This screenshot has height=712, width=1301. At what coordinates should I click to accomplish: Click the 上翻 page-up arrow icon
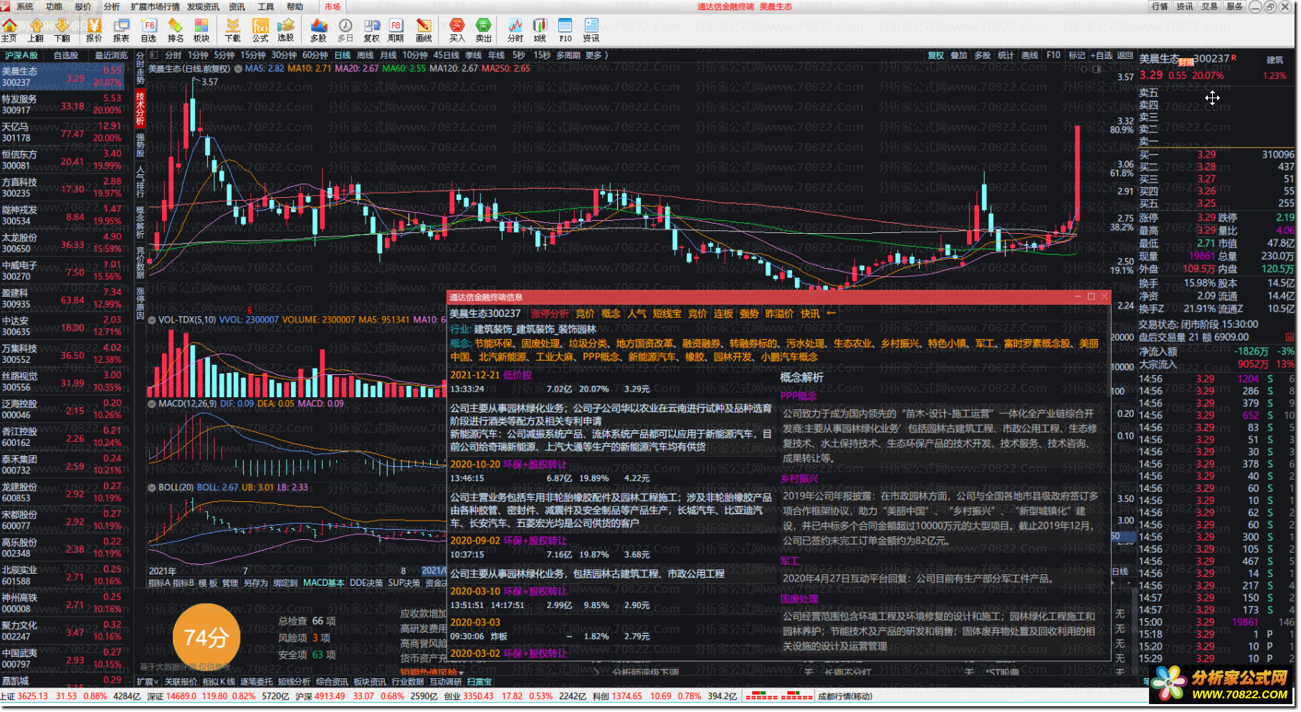pos(36,31)
